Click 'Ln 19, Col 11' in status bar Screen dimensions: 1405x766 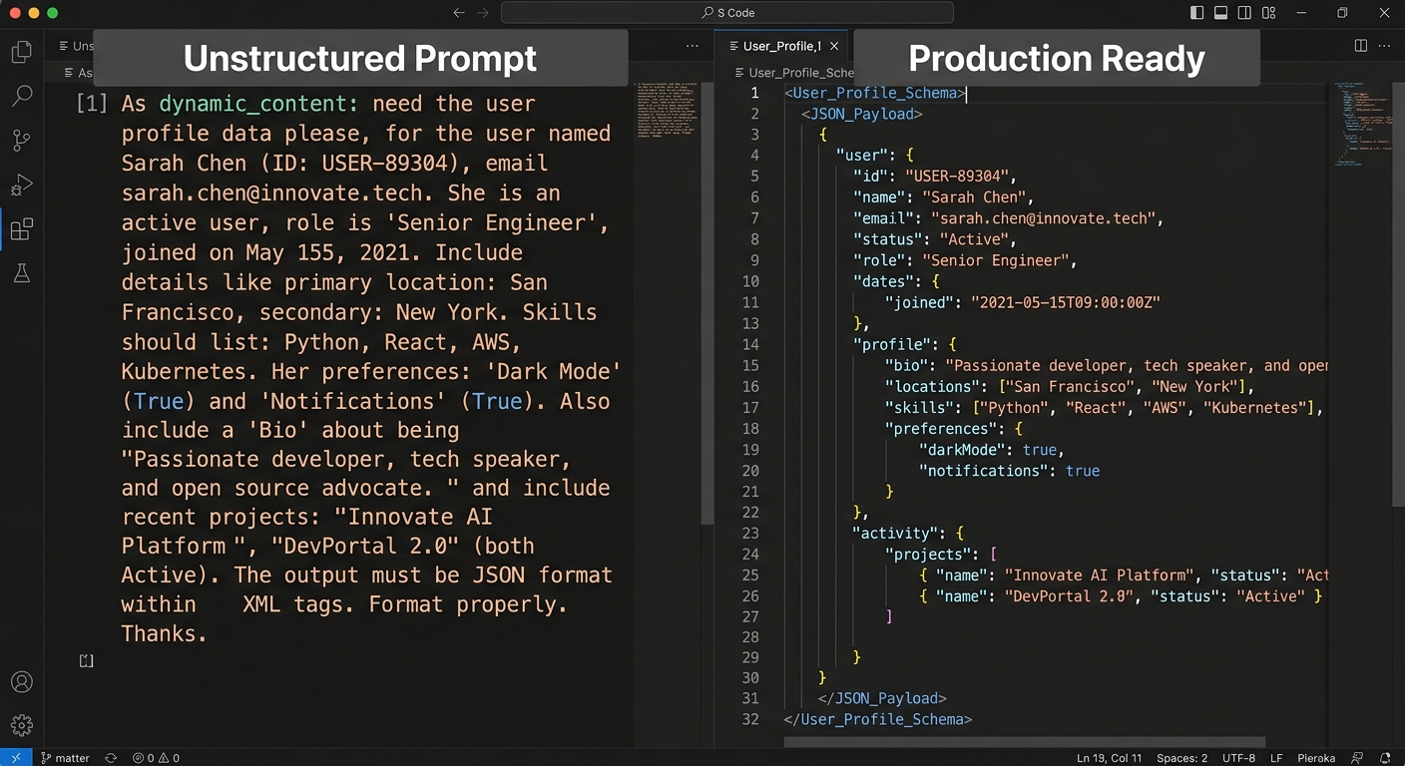(x=1110, y=758)
